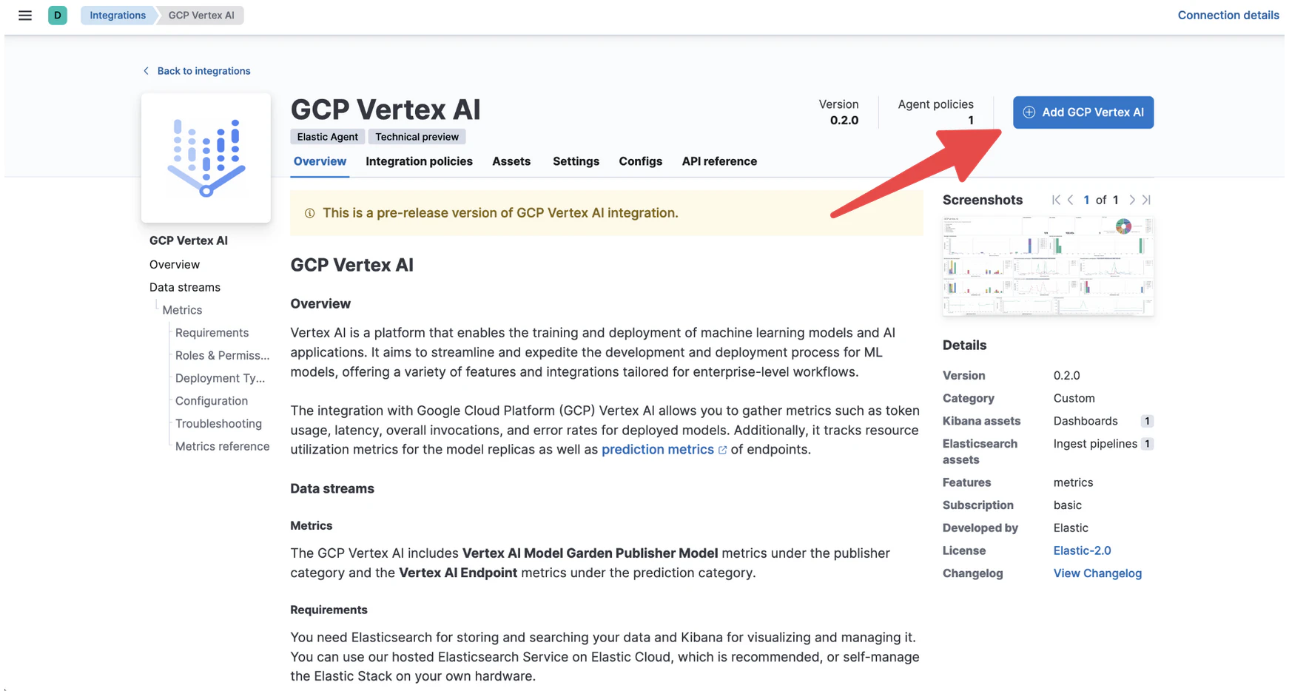Switch to the Configs tab
Image resolution: width=1289 pixels, height=691 pixels.
640,161
